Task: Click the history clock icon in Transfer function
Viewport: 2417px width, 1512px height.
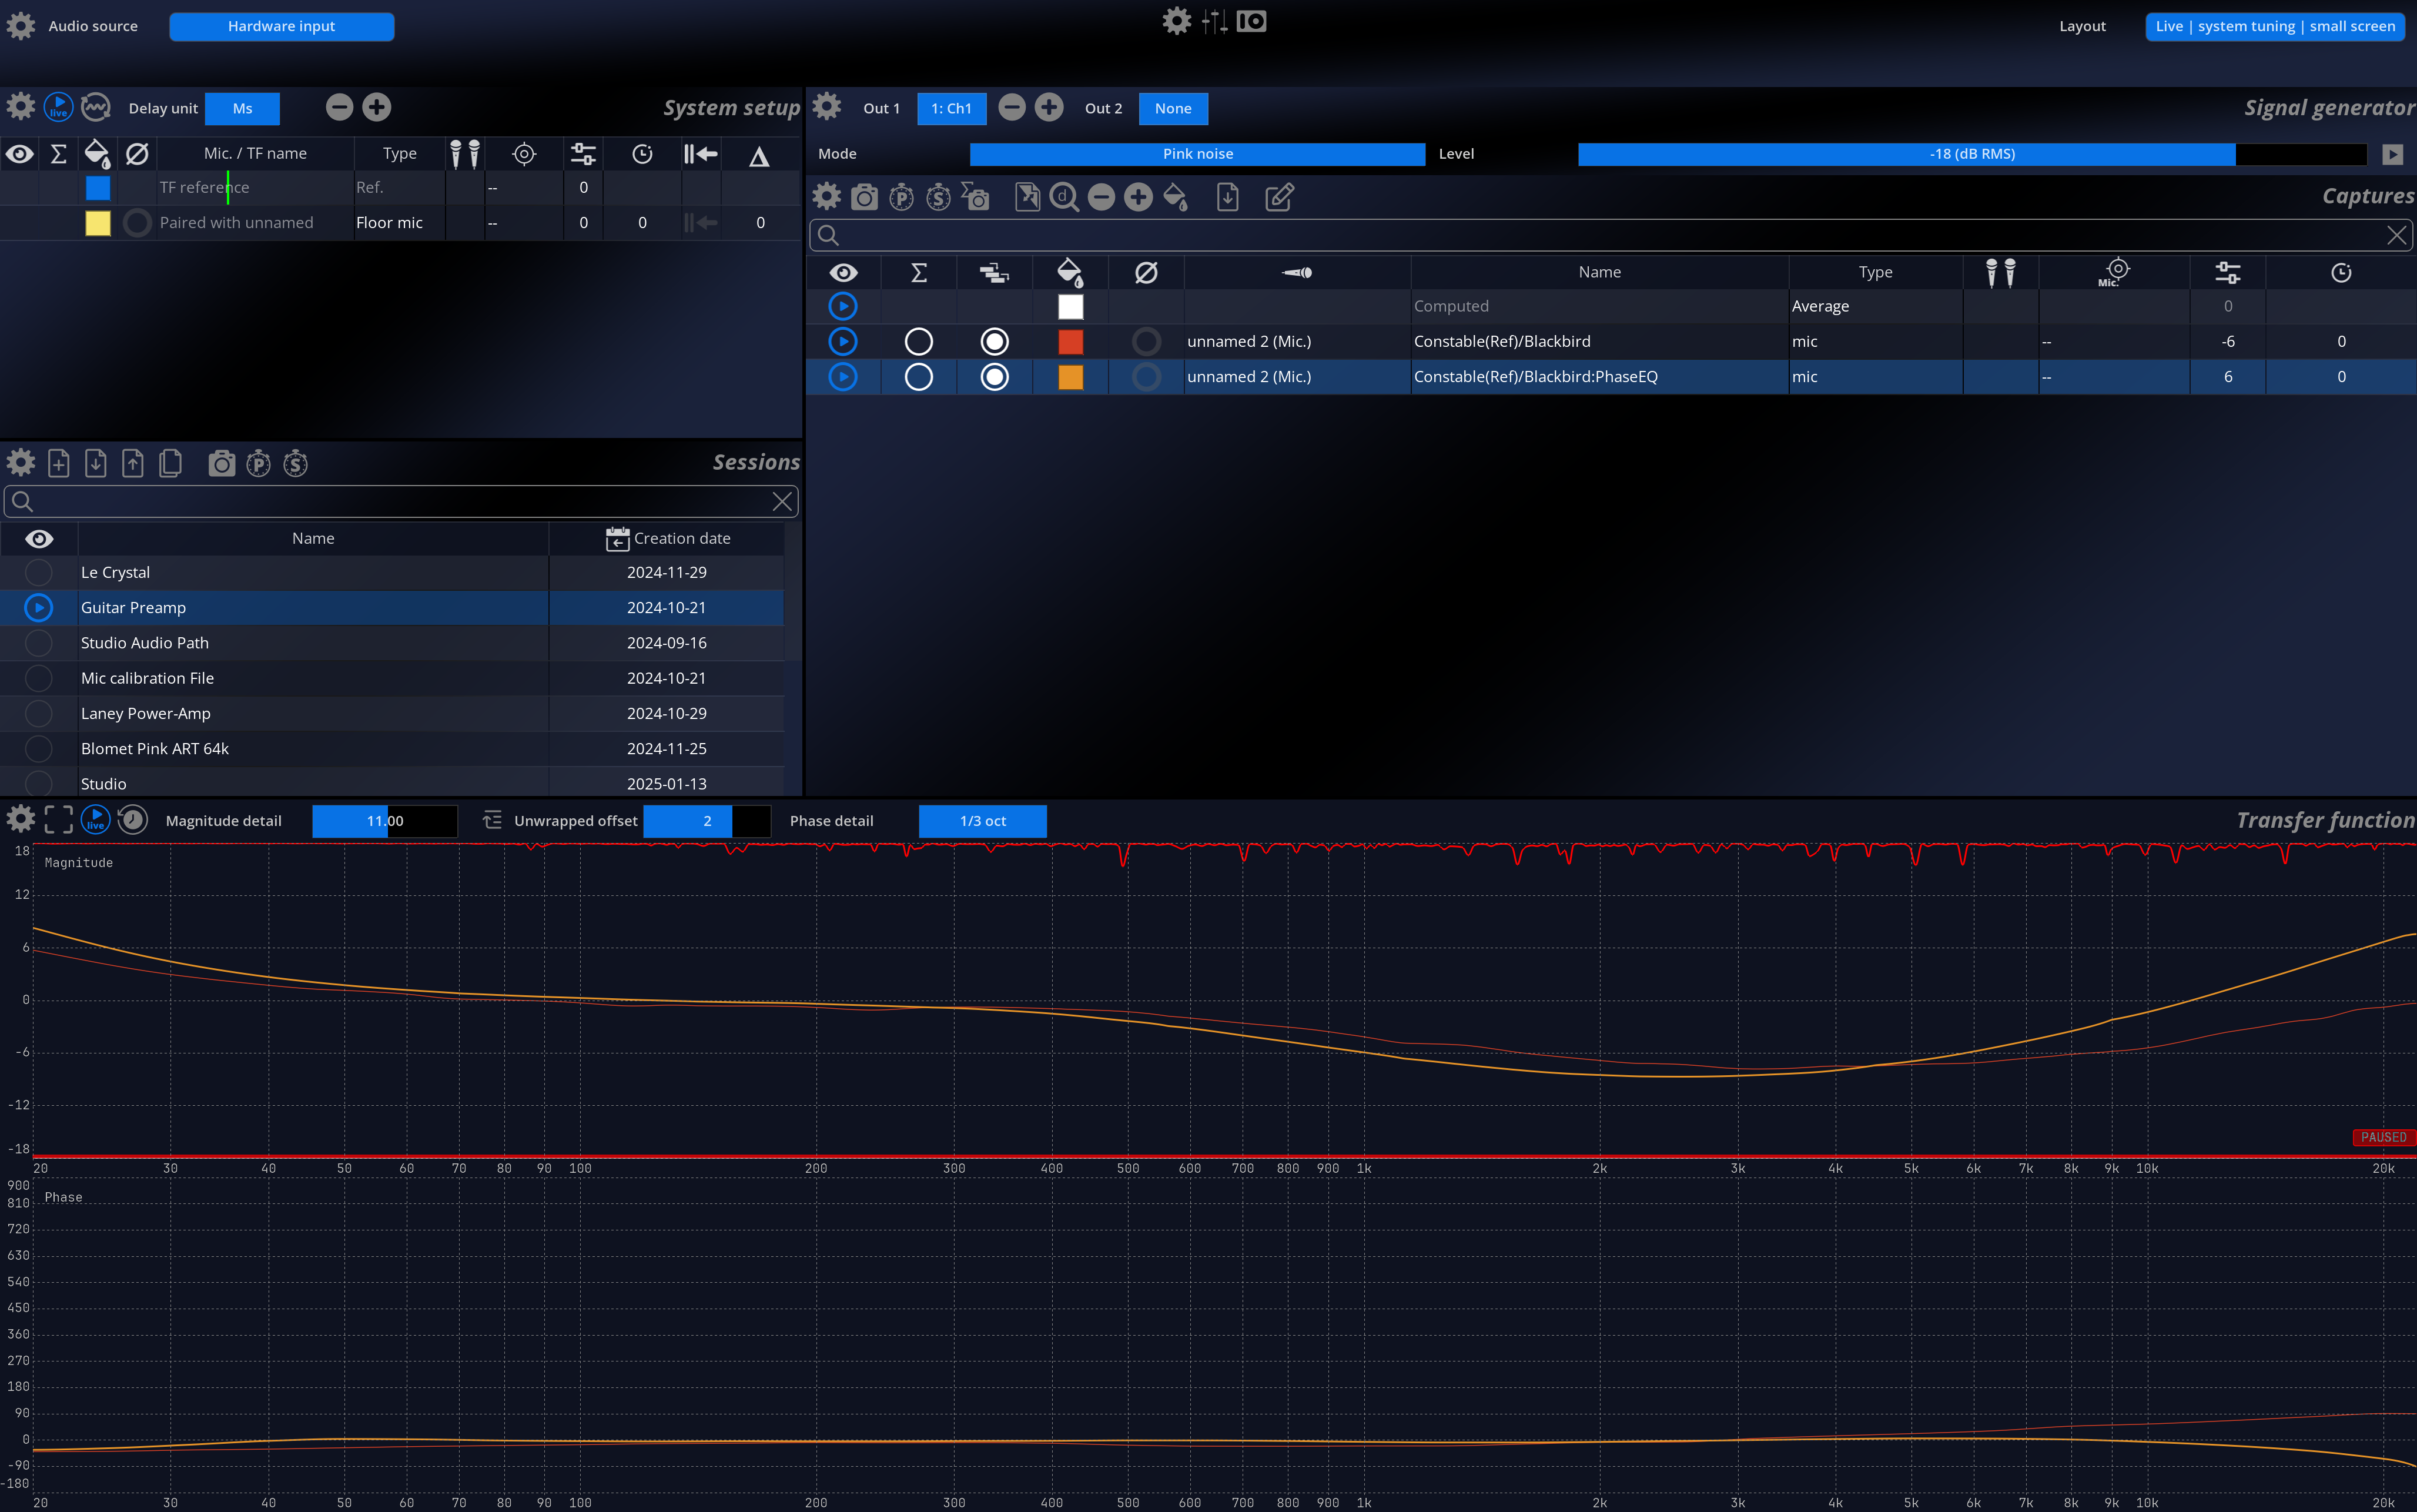Action: pos(133,820)
